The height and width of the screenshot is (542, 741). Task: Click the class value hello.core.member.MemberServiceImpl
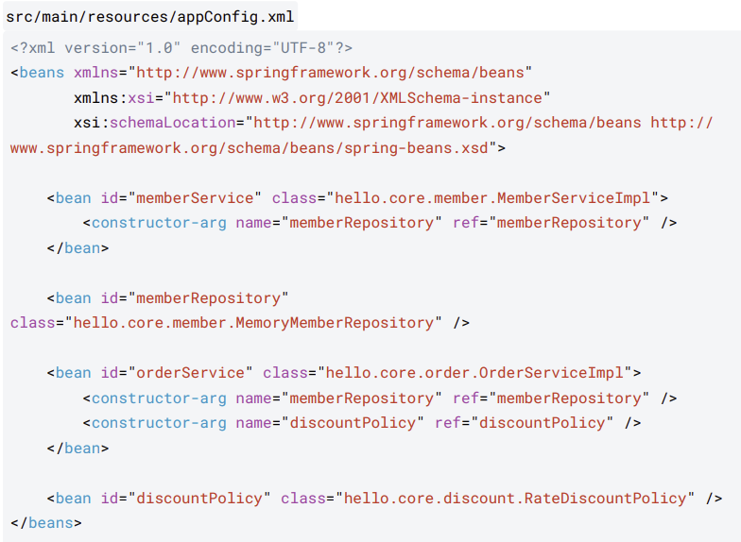pyautogui.click(x=493, y=198)
